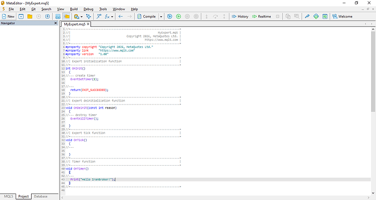Click the new project plus icon

coord(21,16)
